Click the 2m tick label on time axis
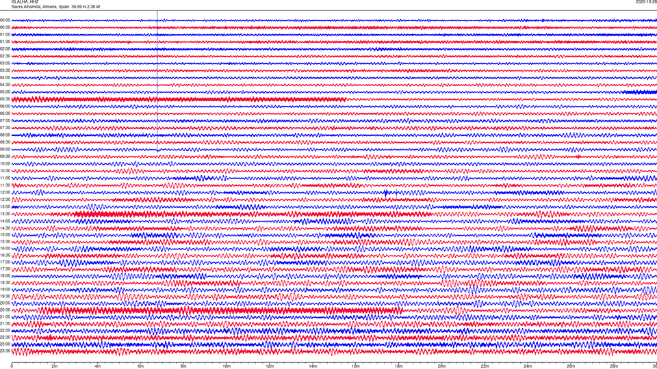Viewport: 657px width, 369px height. point(55,366)
